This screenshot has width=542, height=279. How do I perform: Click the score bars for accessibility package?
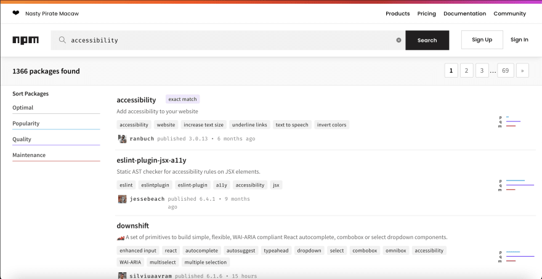510,122
